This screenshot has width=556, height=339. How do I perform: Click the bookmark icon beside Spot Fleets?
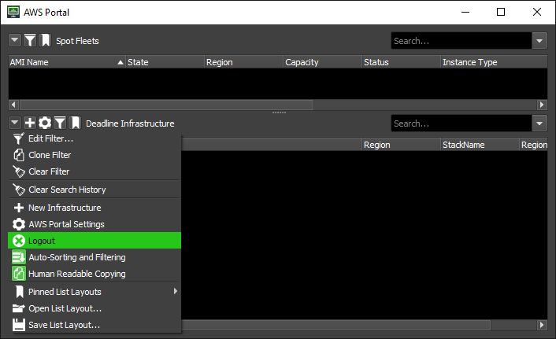(x=45, y=40)
